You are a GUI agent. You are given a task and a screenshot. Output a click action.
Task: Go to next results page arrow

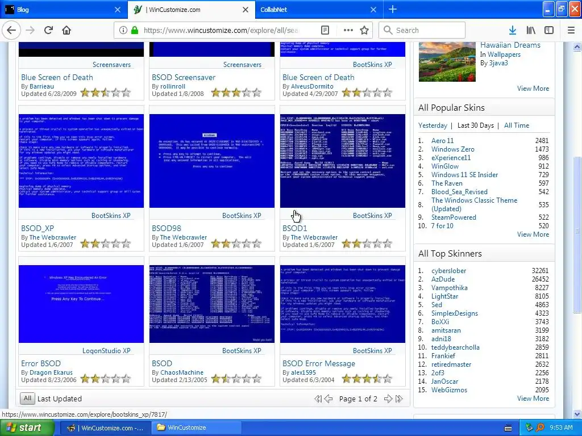point(388,399)
